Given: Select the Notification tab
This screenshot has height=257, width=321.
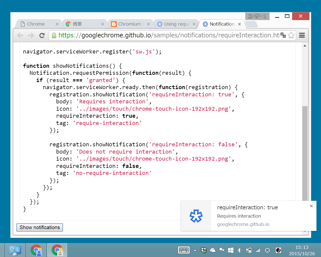Looking at the screenshot, I should [222, 24].
